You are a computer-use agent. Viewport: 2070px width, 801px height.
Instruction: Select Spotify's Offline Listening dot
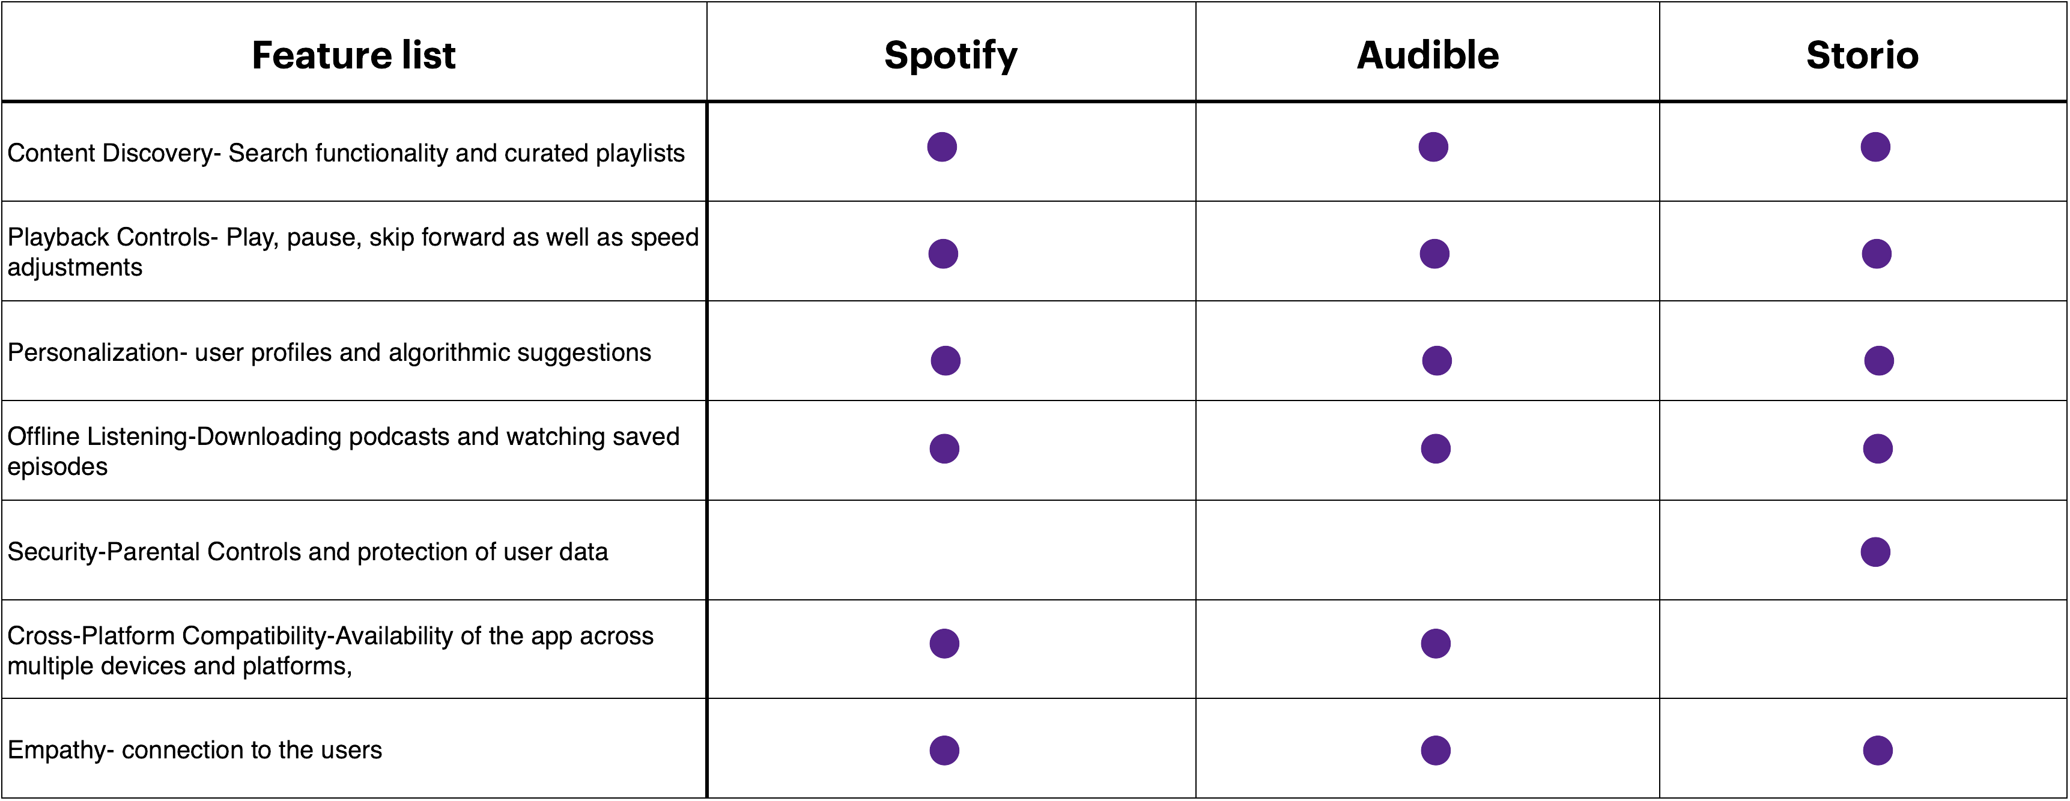[944, 449]
